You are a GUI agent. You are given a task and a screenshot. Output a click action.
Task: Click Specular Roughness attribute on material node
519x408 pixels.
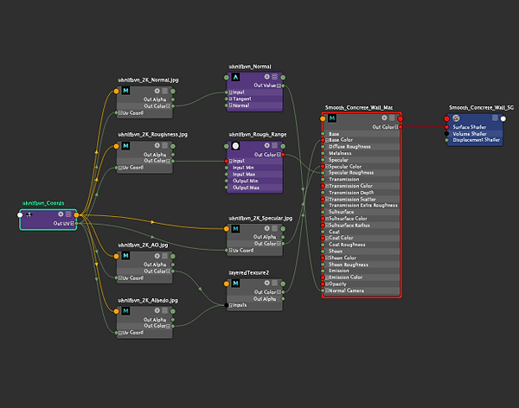point(351,173)
